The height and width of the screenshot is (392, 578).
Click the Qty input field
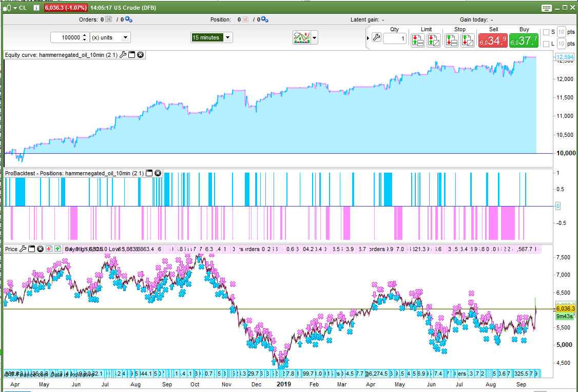click(x=394, y=38)
